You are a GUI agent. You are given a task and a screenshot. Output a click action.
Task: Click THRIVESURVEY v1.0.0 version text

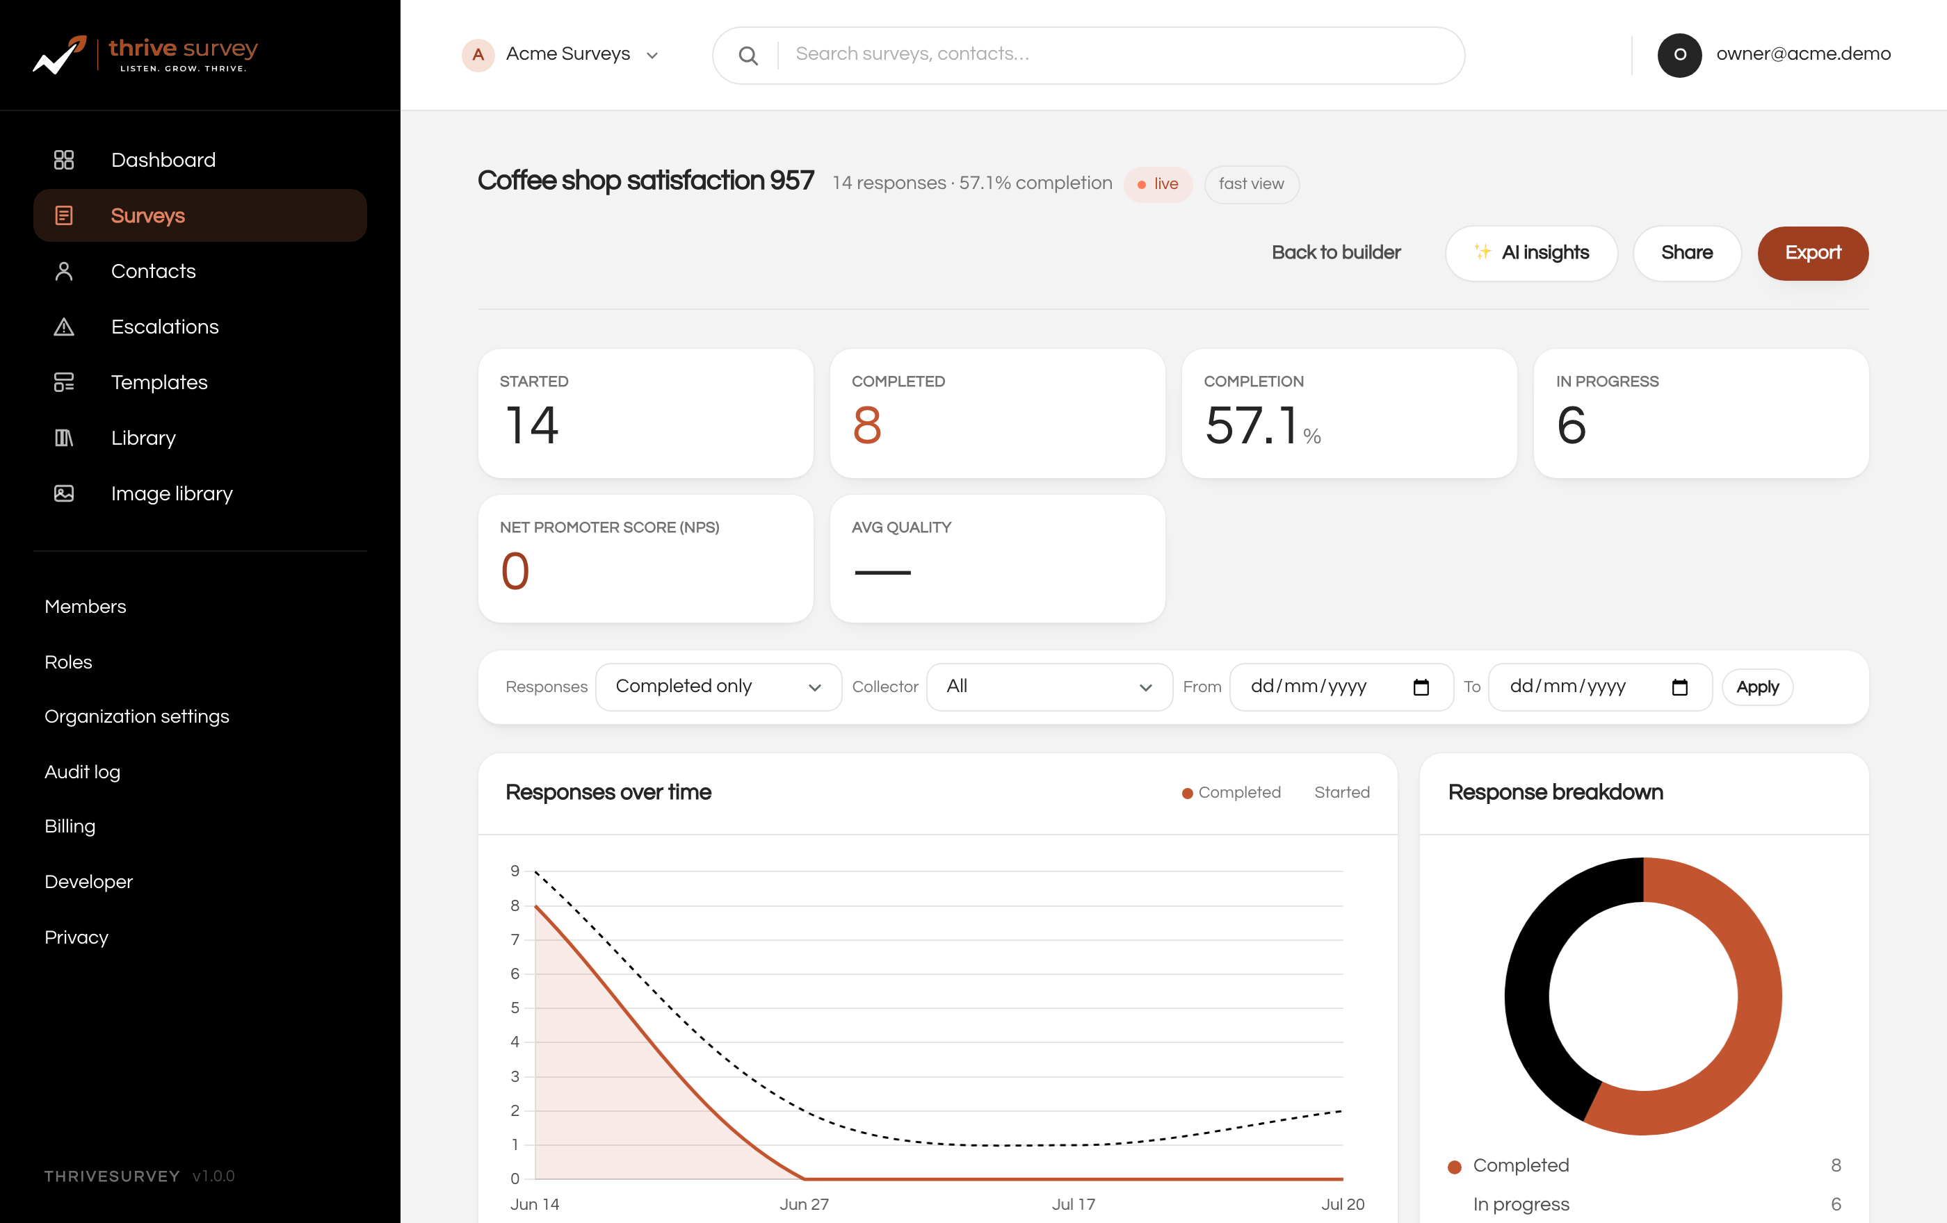(x=139, y=1176)
